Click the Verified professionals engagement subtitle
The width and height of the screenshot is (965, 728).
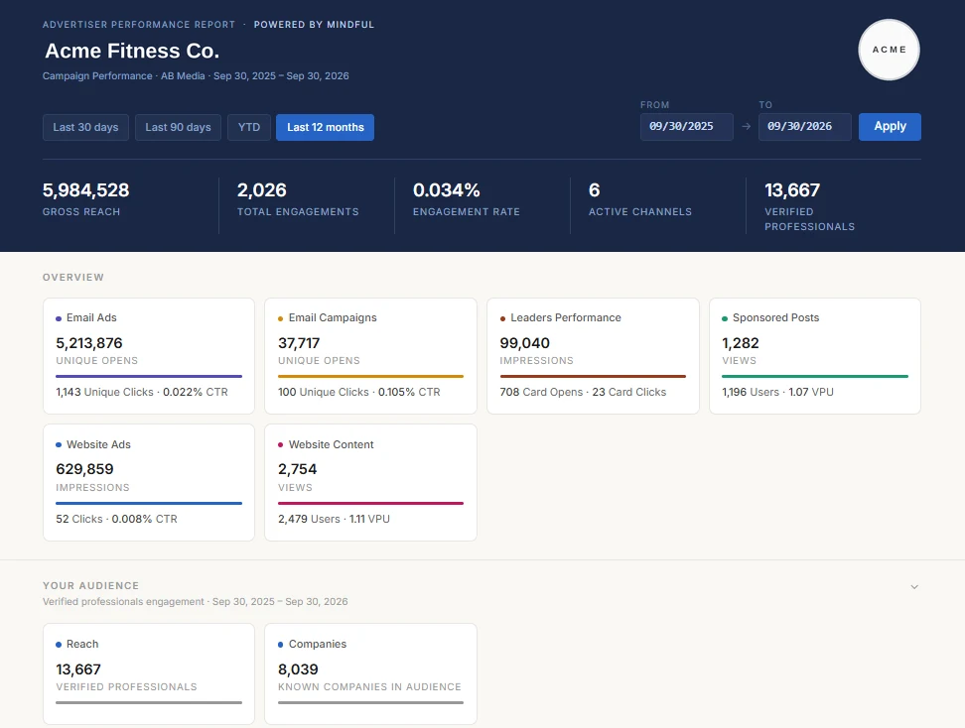(196, 601)
